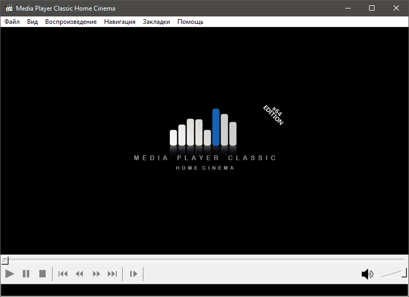Maximize the Media Player Classic window
409x297 pixels.
click(372, 8)
